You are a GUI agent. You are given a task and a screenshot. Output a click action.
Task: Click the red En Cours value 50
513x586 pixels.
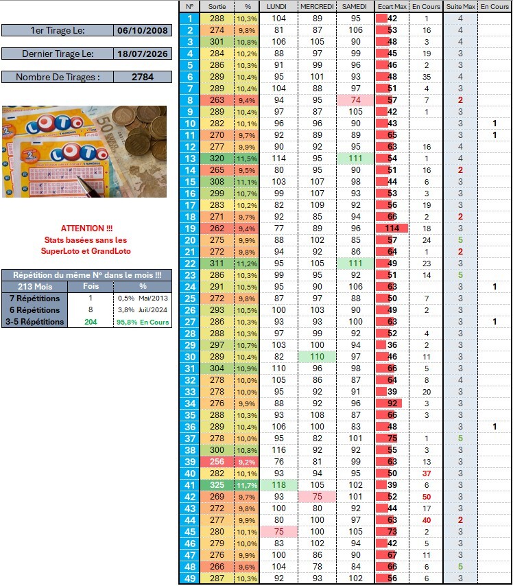tap(427, 497)
